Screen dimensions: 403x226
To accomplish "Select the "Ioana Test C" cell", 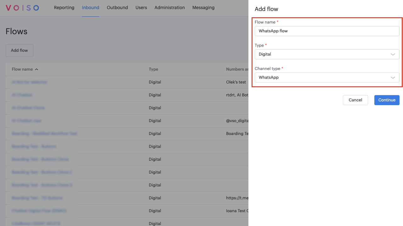I will [x=237, y=211].
